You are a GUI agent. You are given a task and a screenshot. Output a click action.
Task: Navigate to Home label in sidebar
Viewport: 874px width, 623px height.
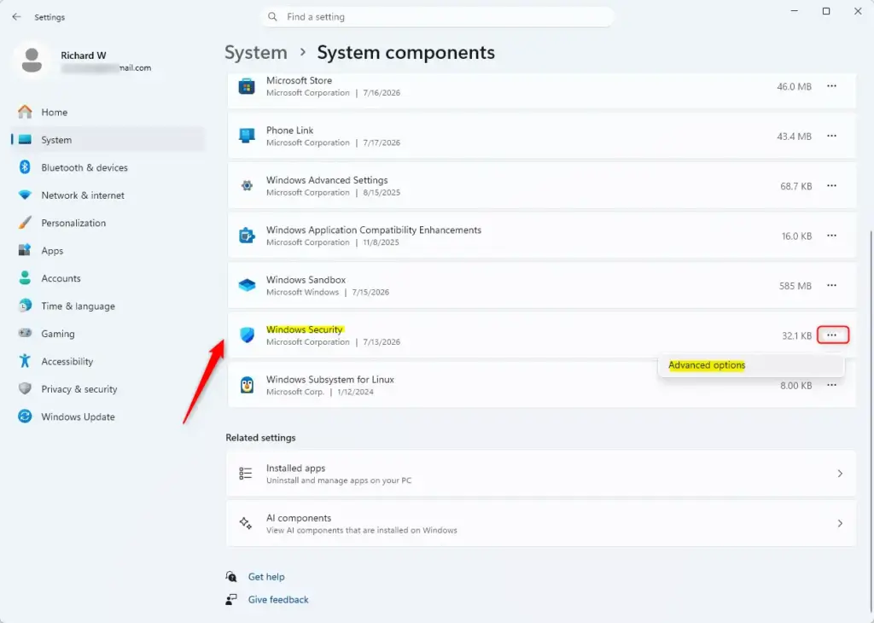point(54,112)
